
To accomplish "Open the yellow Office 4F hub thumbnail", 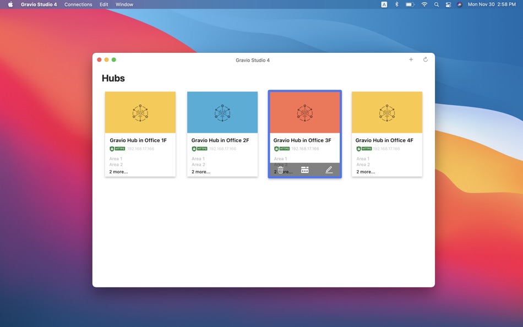I will coord(387,112).
